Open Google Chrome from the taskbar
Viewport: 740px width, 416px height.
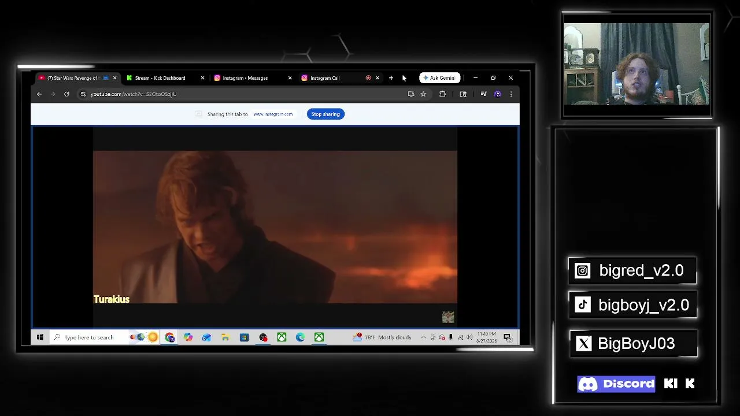point(169,337)
